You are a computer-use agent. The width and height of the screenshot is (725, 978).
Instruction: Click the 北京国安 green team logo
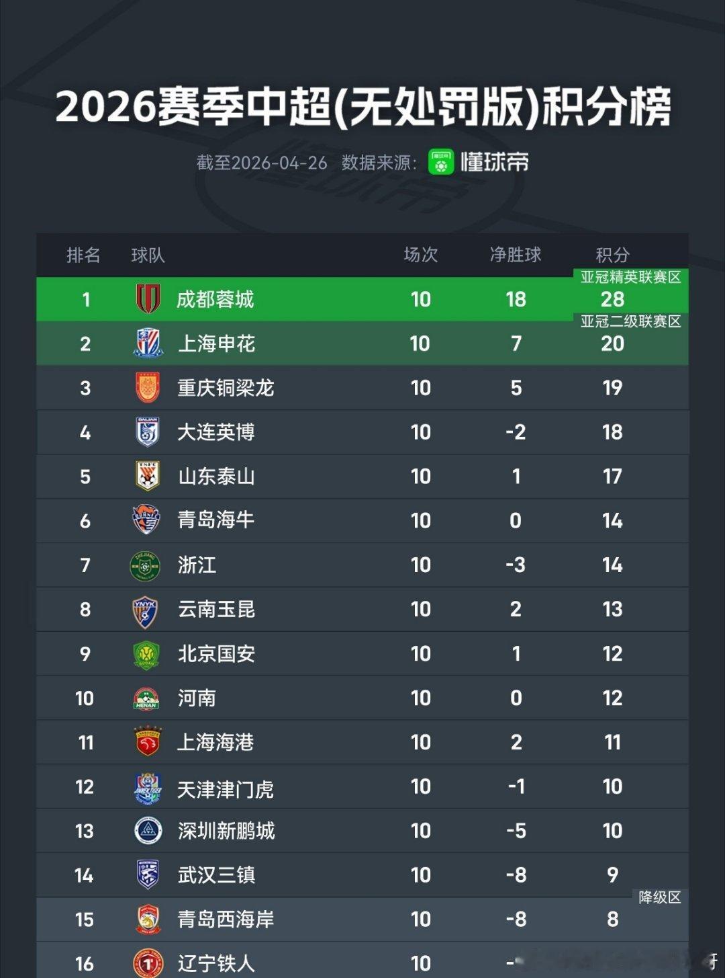146,654
